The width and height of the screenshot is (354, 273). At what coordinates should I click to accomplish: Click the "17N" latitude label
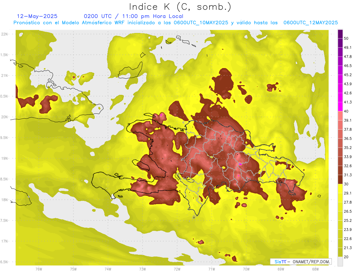(x=4, y=241)
